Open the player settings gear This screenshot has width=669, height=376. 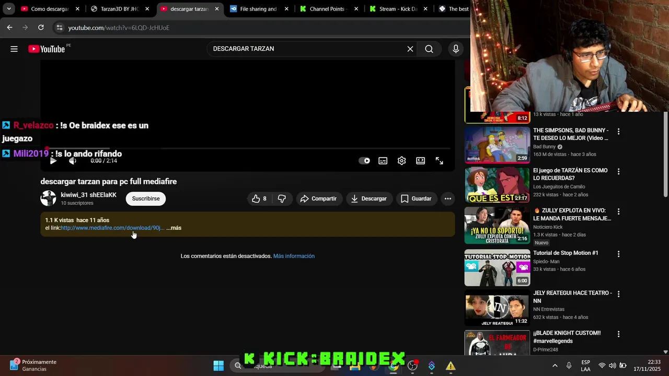(401, 161)
